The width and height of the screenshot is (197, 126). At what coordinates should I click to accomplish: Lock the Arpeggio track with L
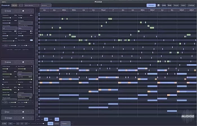pyautogui.click(x=21, y=118)
